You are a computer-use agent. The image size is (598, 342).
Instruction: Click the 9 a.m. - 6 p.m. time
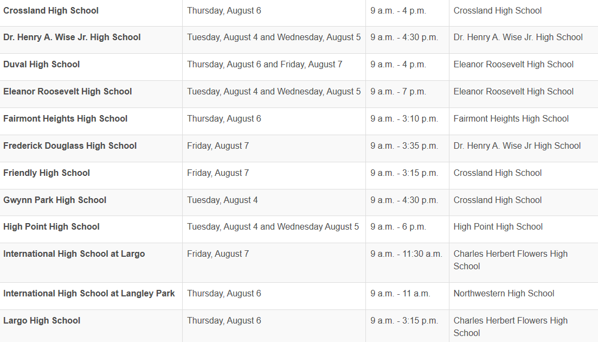[398, 227]
